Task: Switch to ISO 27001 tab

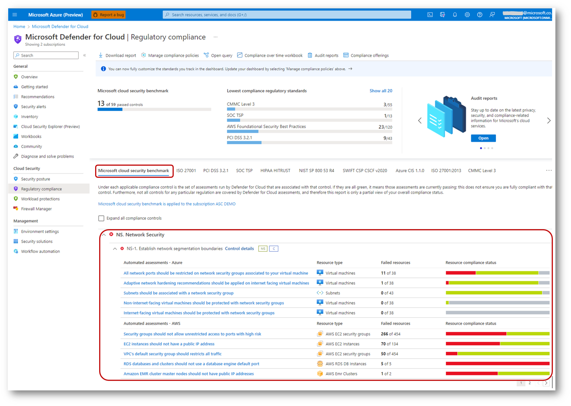Action: coord(186,170)
